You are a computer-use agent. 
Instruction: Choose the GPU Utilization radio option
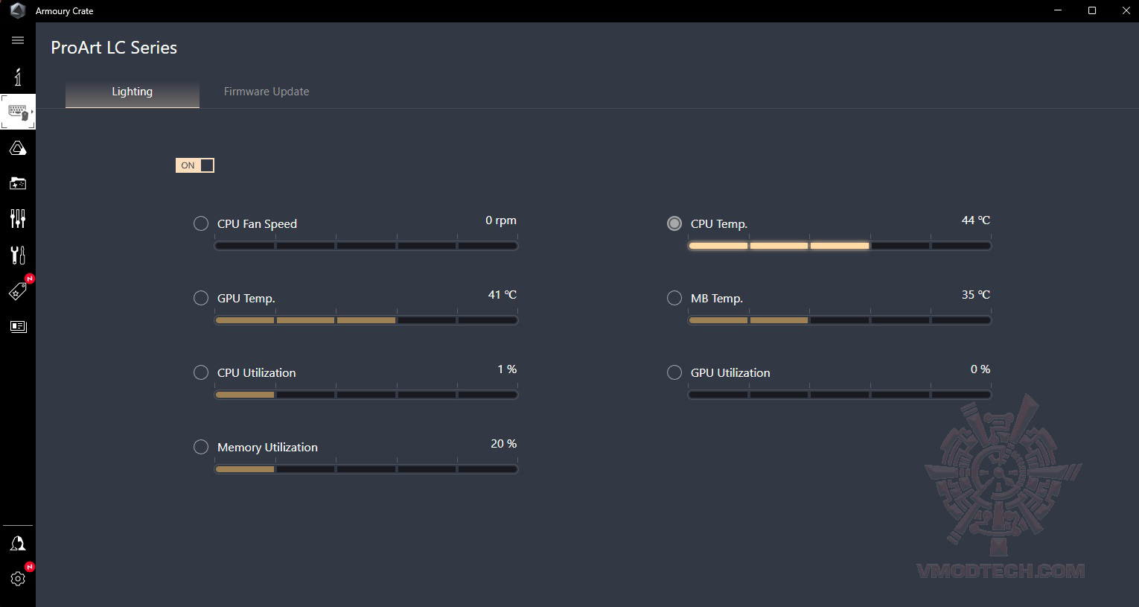674,372
